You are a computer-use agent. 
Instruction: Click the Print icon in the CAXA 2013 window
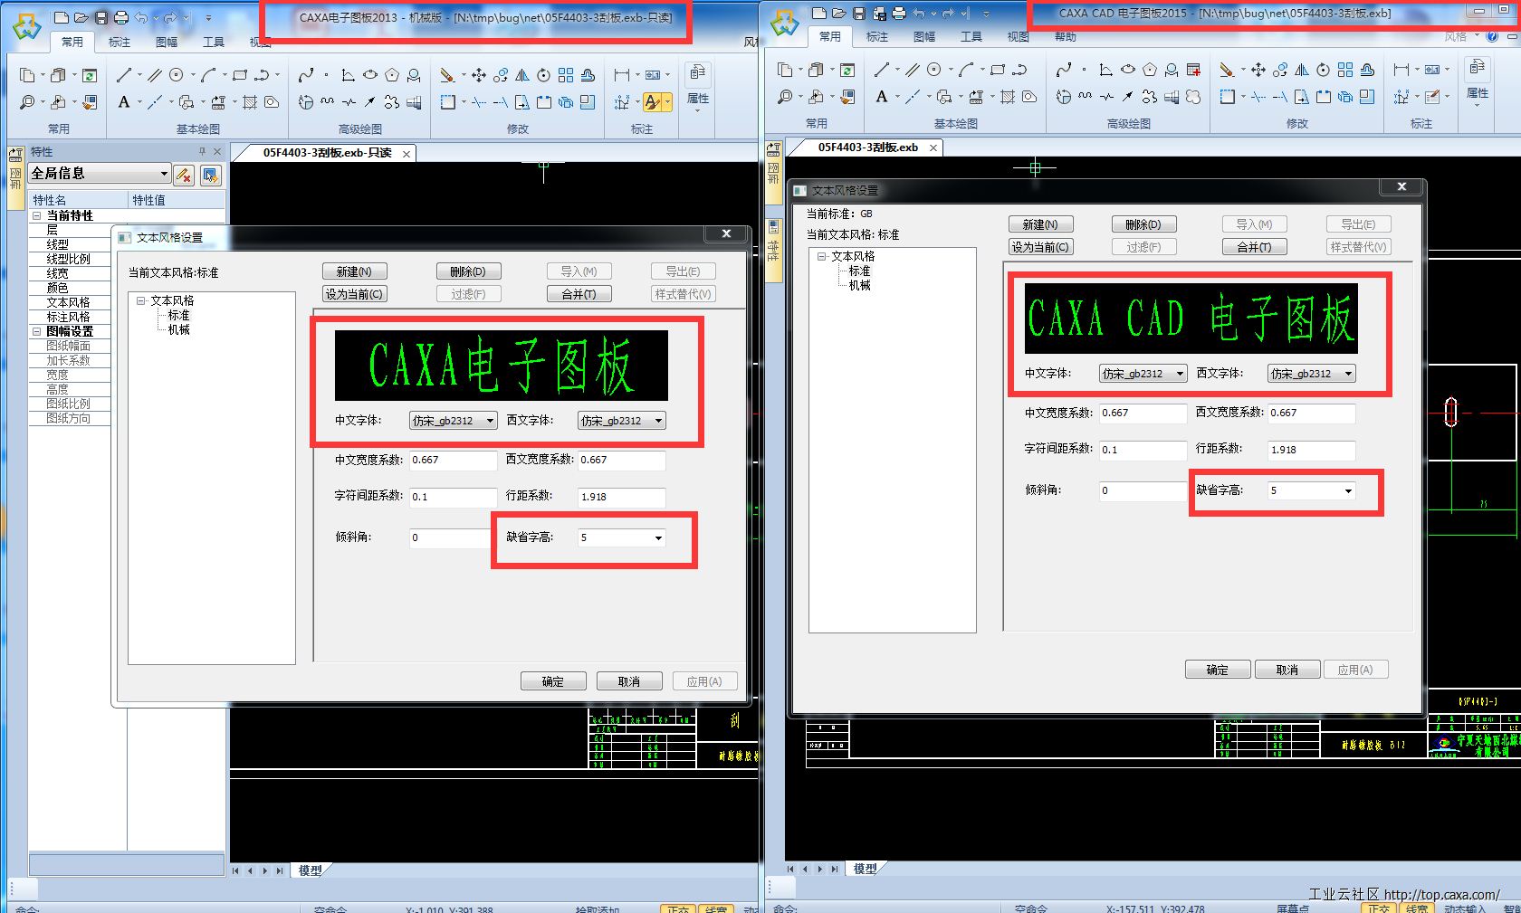point(120,17)
